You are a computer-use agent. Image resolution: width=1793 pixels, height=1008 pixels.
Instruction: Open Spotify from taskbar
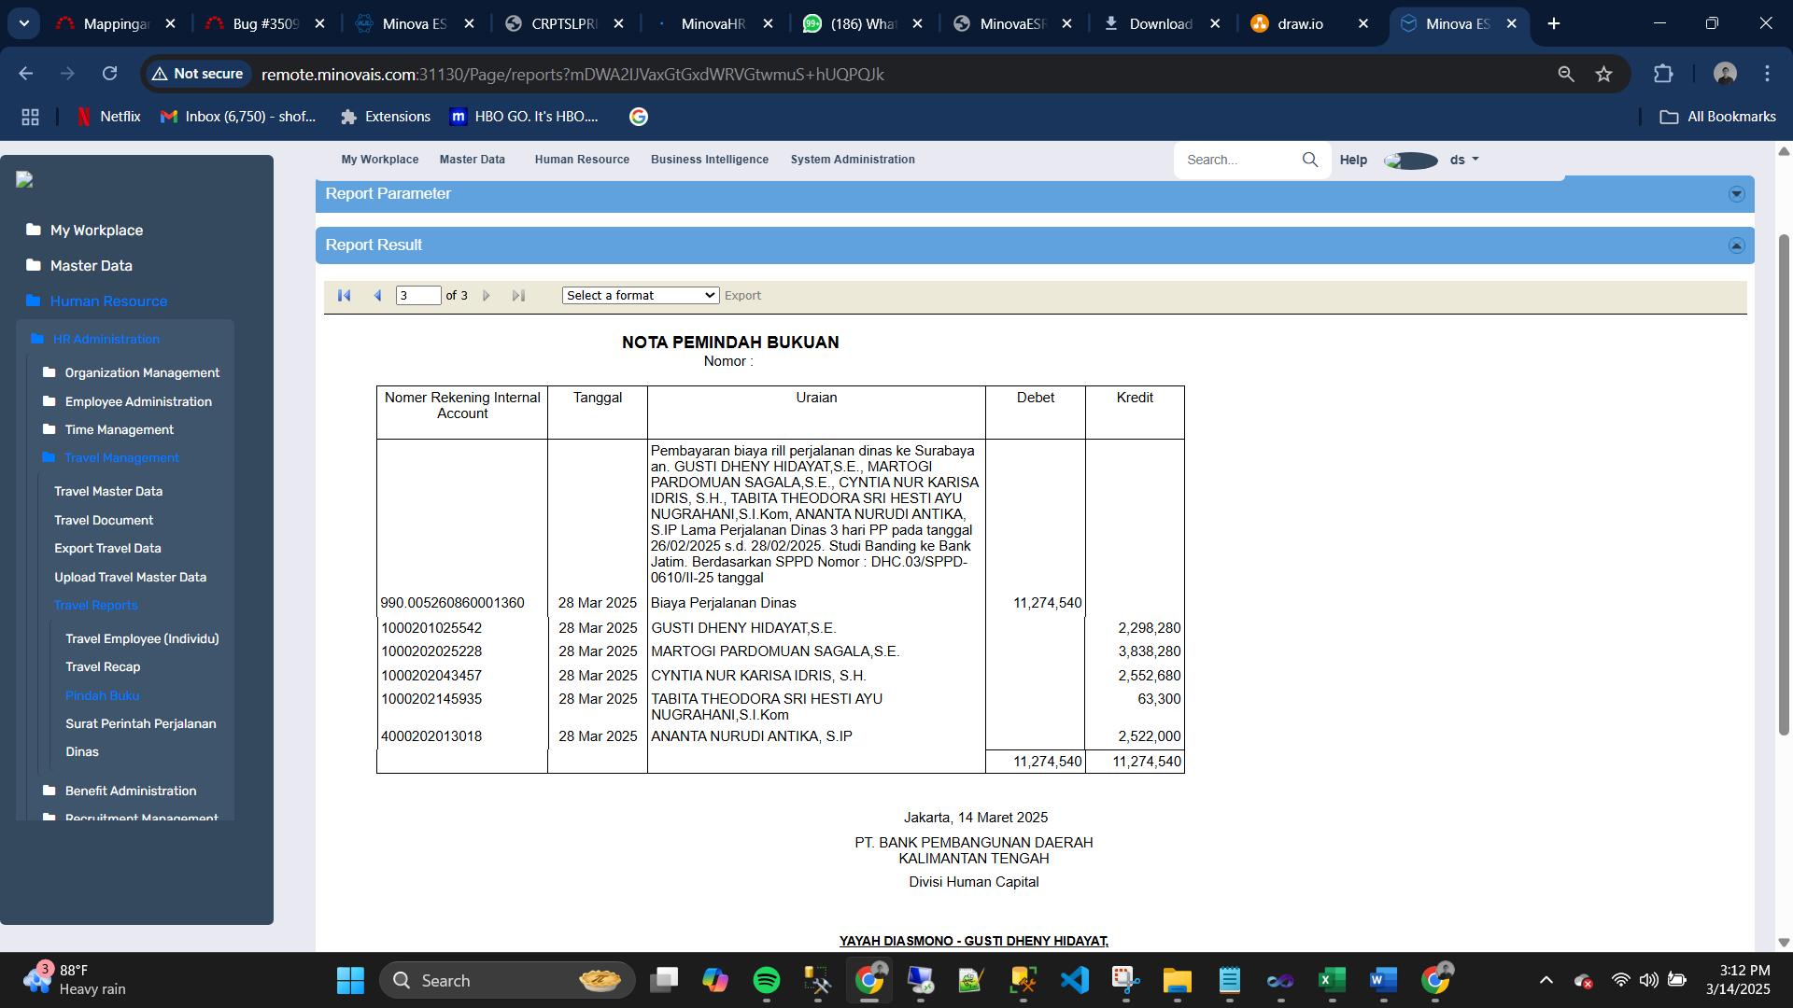pyautogui.click(x=766, y=981)
